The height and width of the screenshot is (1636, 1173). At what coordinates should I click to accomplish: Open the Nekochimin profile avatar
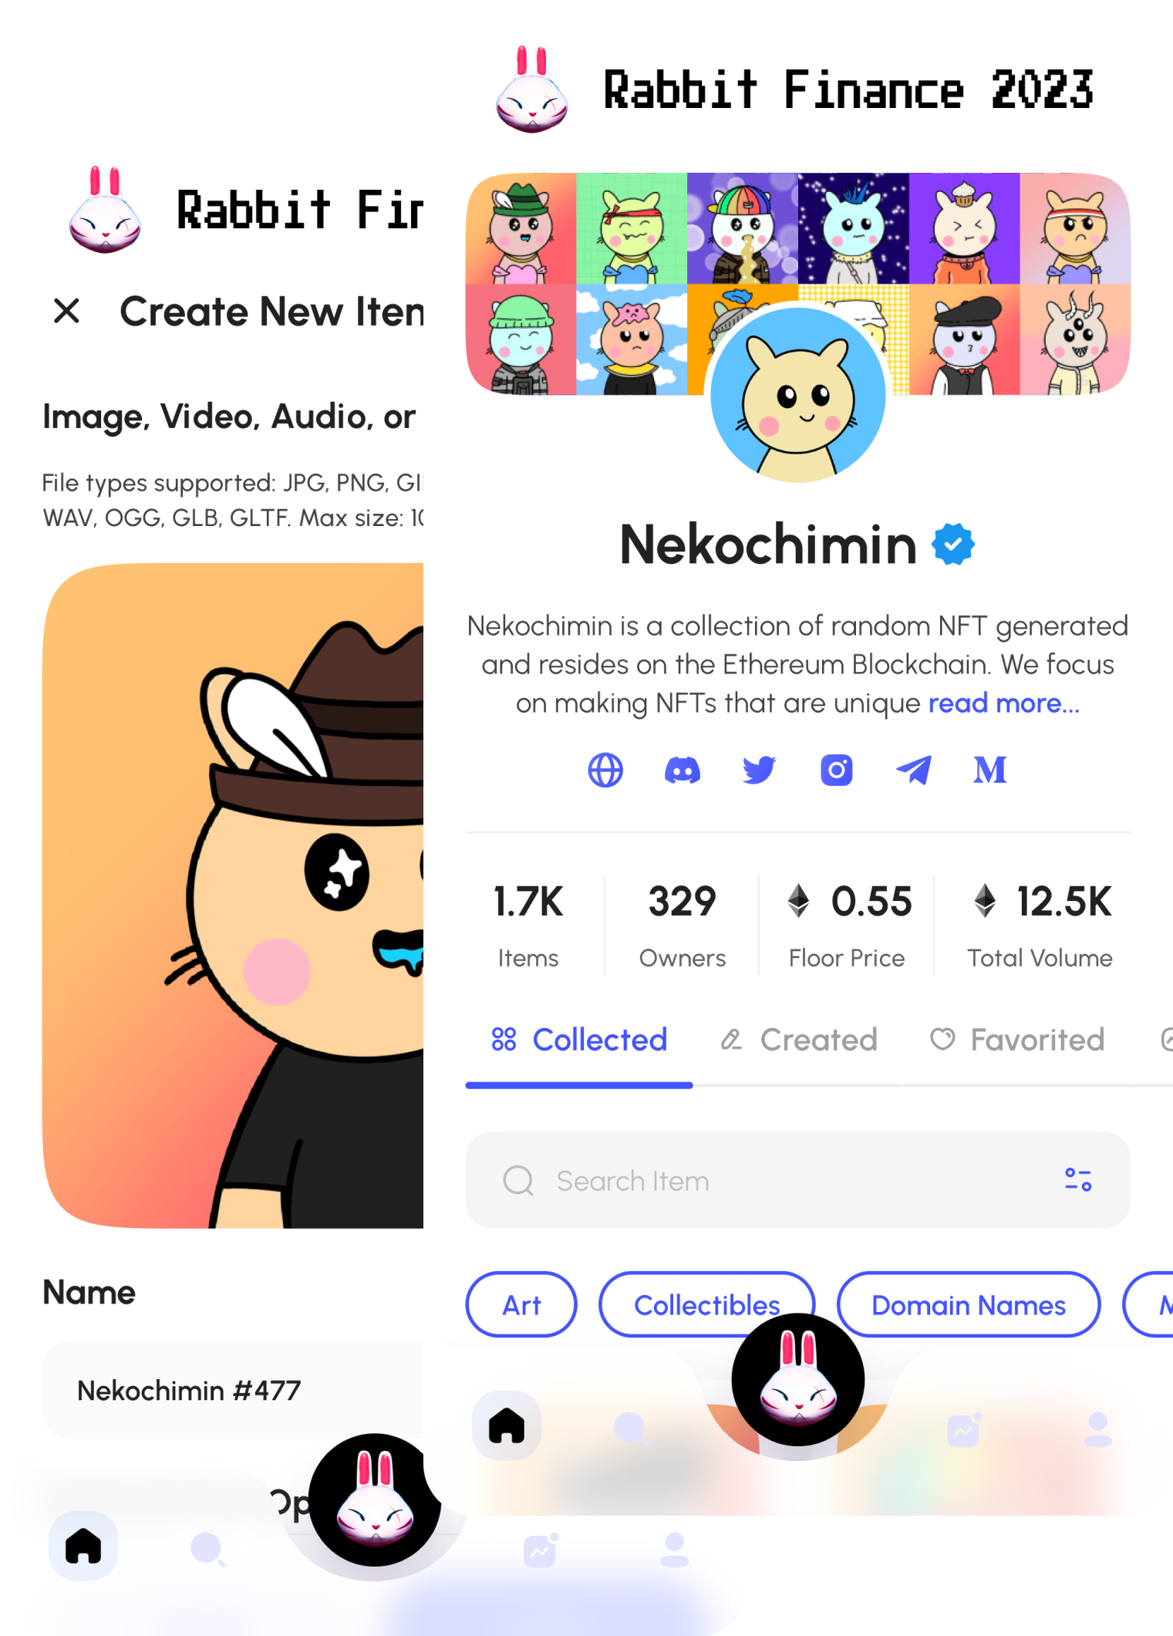(x=798, y=395)
